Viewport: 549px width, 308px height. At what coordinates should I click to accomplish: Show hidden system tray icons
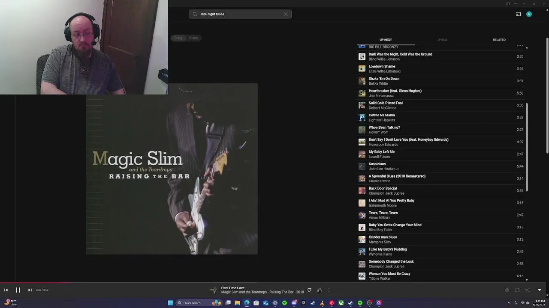(x=510, y=303)
